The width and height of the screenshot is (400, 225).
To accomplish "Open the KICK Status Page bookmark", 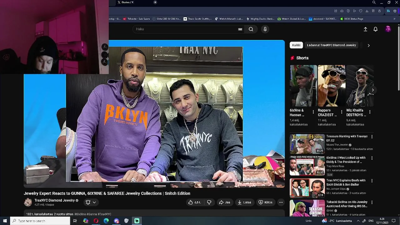I will tap(352, 19).
